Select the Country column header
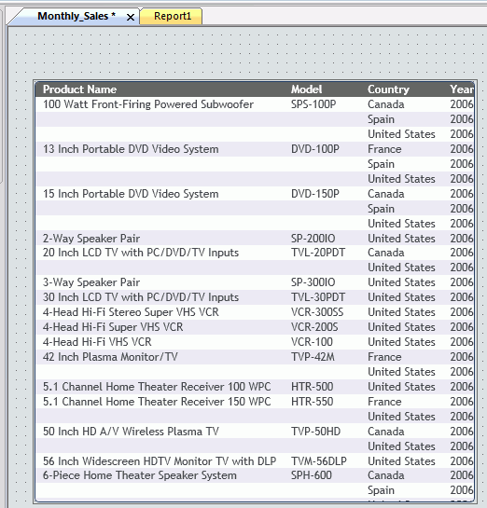The width and height of the screenshot is (487, 508). pyautogui.click(x=388, y=89)
